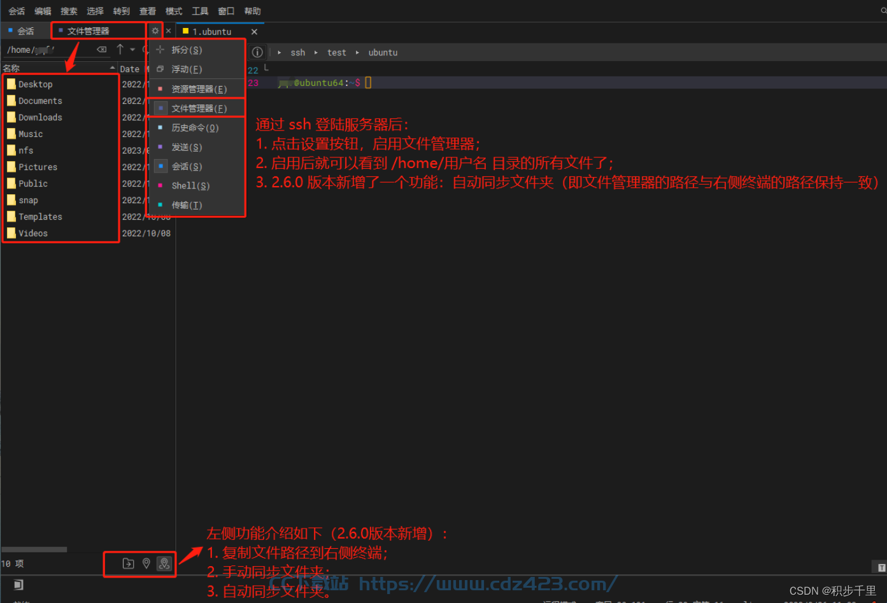Toggle 会话(S) menu item
This screenshot has height=603, width=887.
(197, 166)
